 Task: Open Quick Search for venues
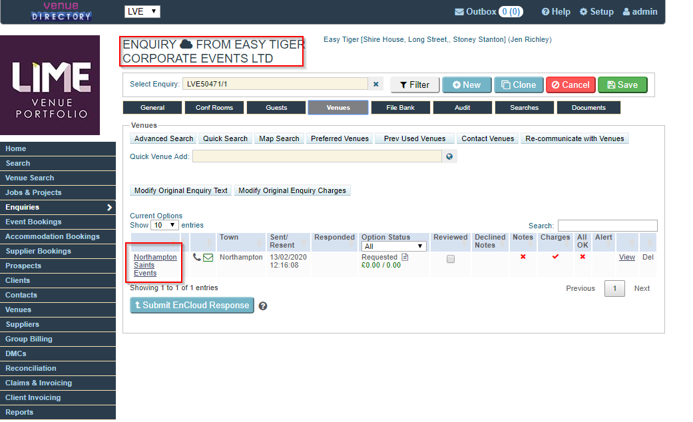point(226,138)
